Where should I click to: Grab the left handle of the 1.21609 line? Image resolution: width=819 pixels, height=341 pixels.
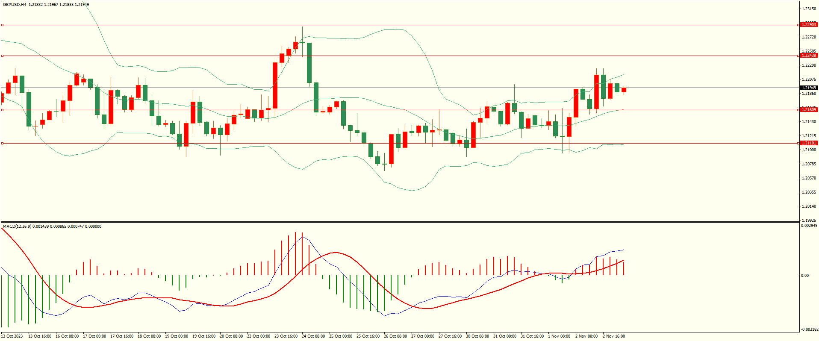click(x=2, y=110)
